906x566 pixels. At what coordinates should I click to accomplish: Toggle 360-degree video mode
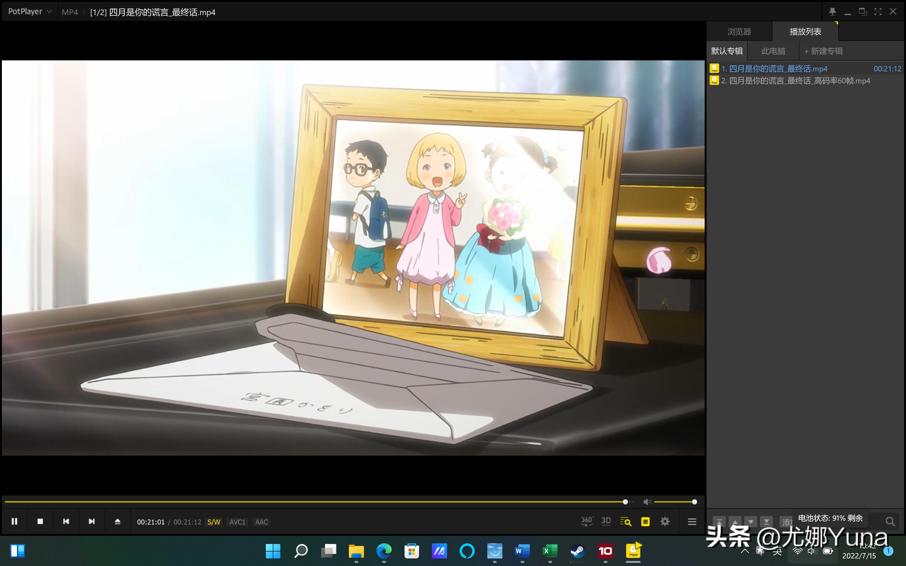pos(587,521)
